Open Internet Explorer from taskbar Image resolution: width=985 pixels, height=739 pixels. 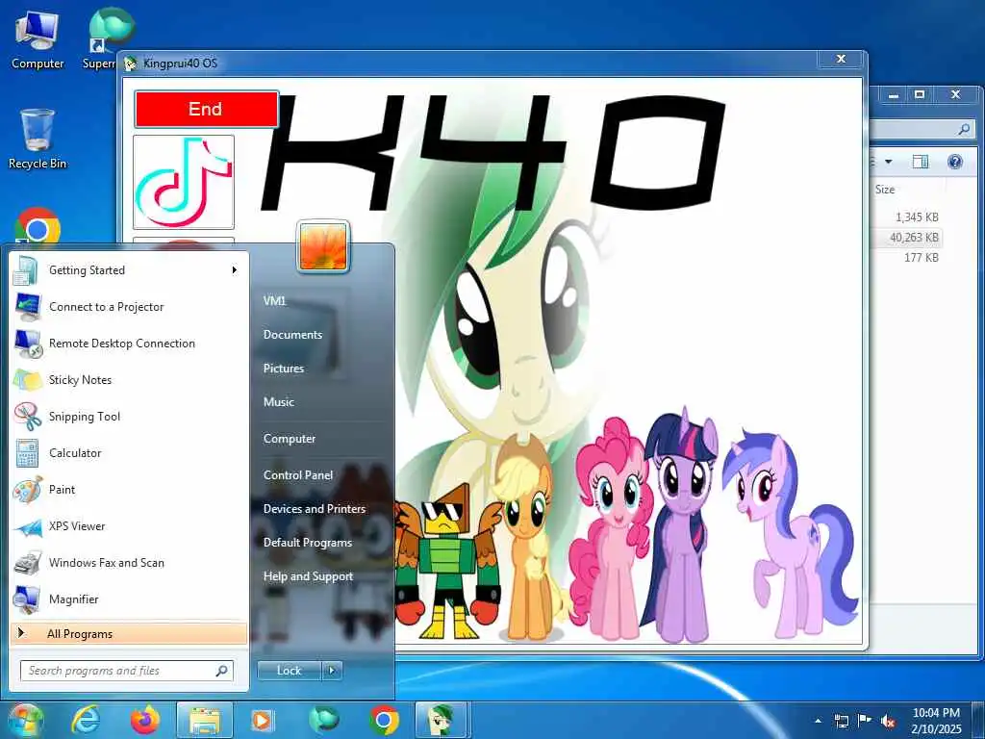[86, 720]
